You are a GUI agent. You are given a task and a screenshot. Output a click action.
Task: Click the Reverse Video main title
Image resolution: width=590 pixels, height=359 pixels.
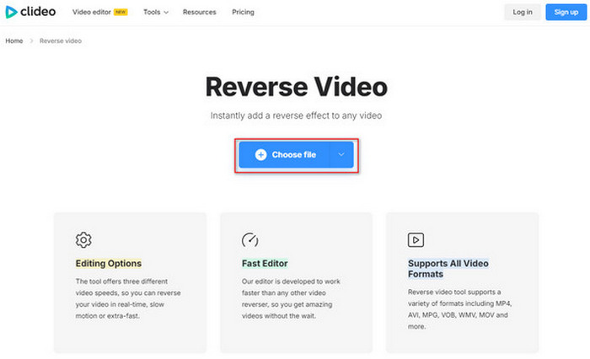pyautogui.click(x=297, y=87)
